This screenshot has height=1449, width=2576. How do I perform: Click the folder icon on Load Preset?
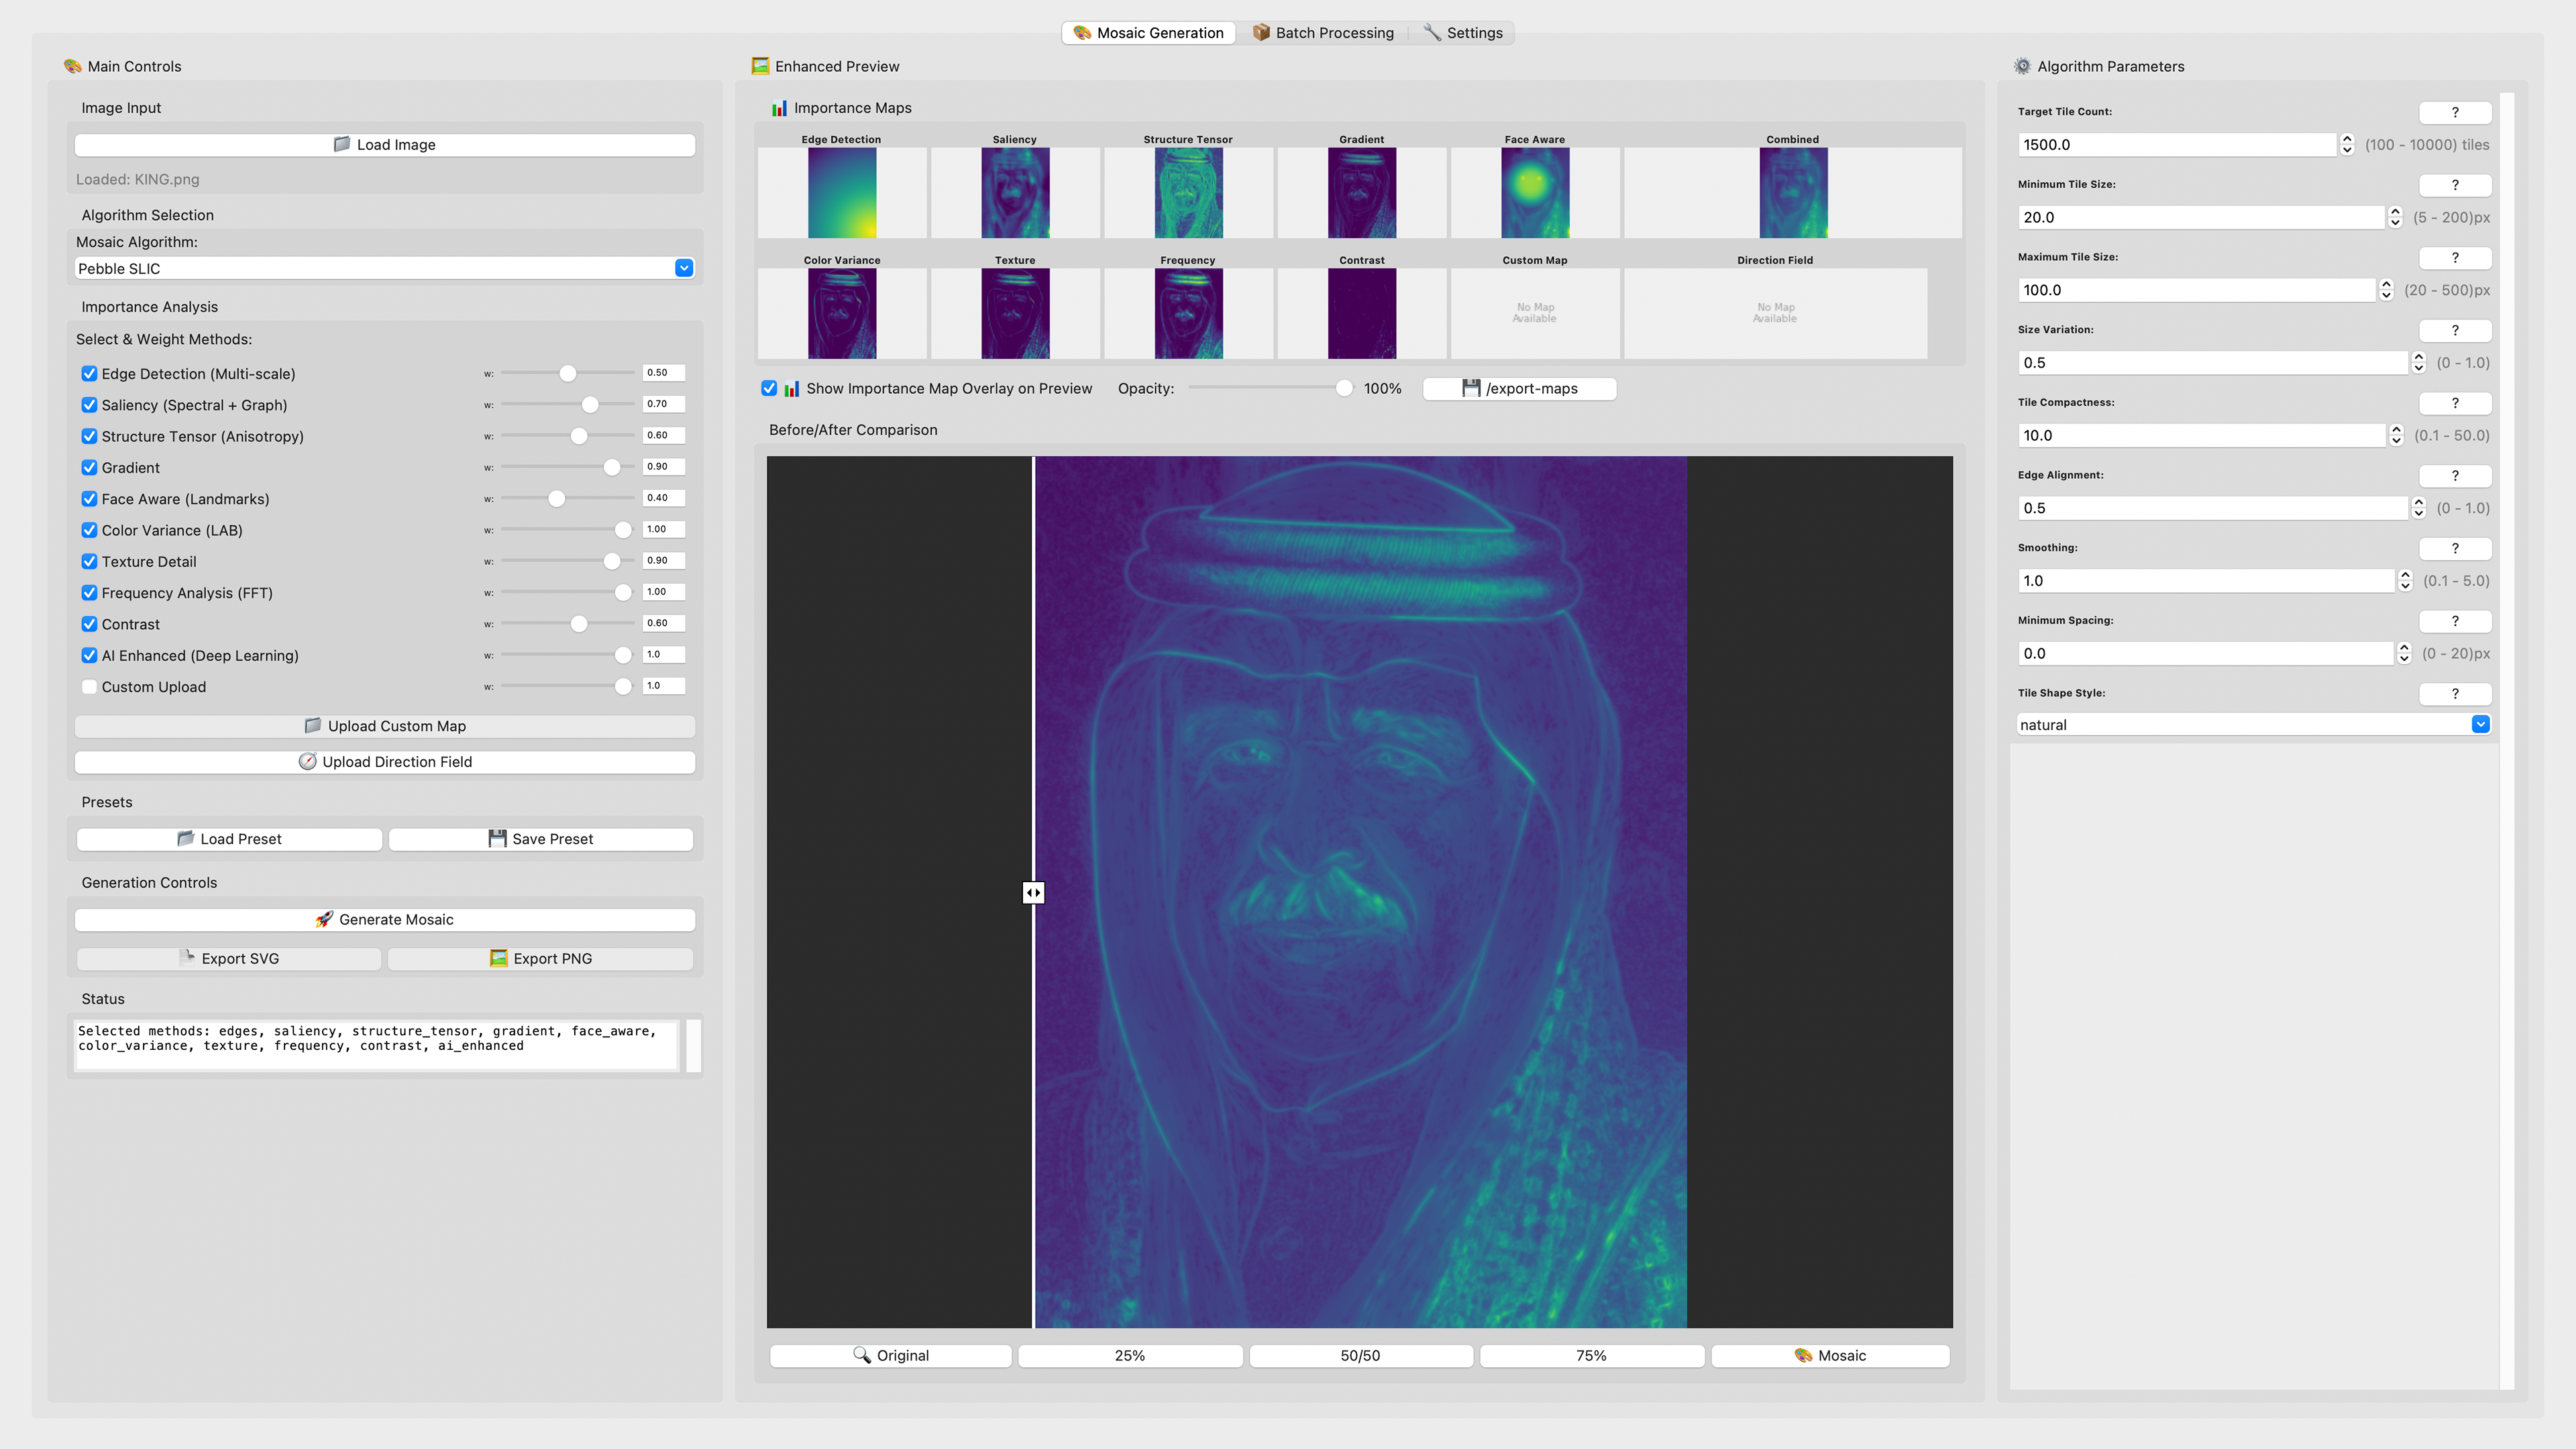pyautogui.click(x=185, y=838)
